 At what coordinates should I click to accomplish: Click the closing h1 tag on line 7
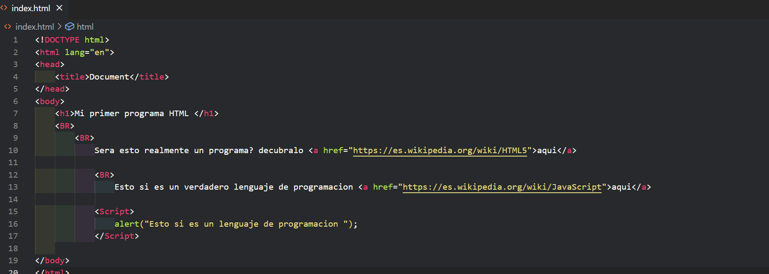[206, 114]
